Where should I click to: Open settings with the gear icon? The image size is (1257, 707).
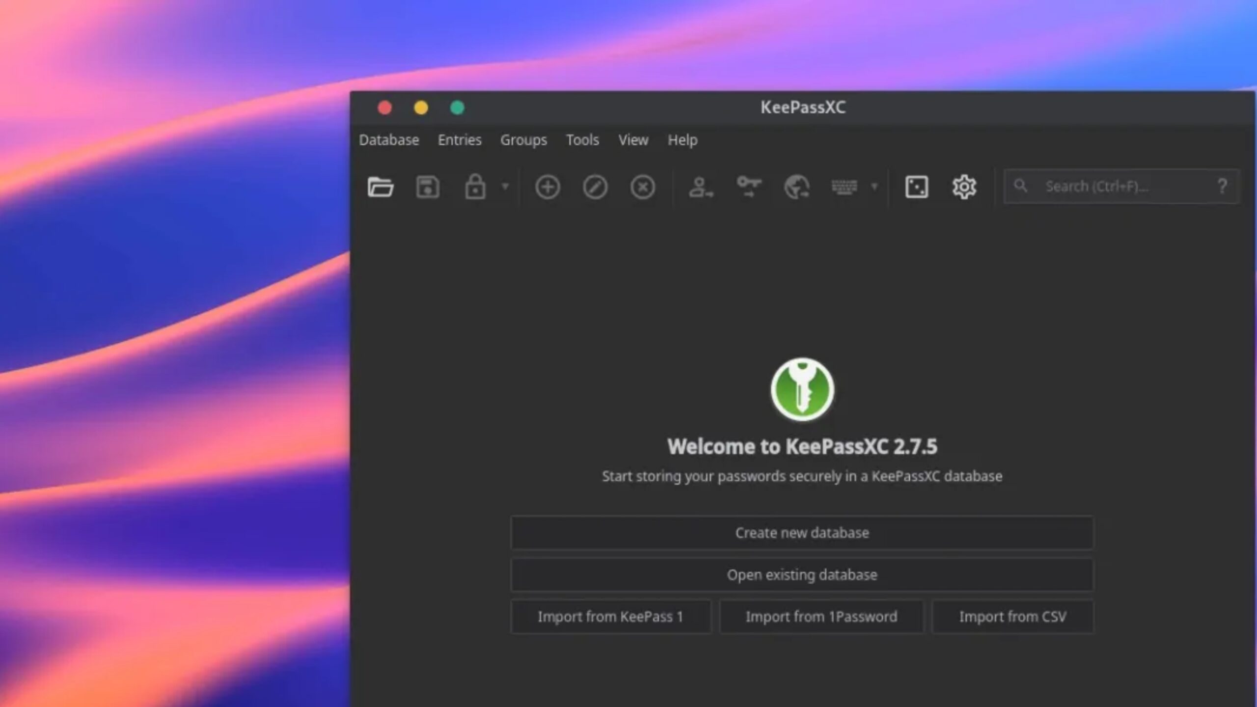tap(964, 187)
